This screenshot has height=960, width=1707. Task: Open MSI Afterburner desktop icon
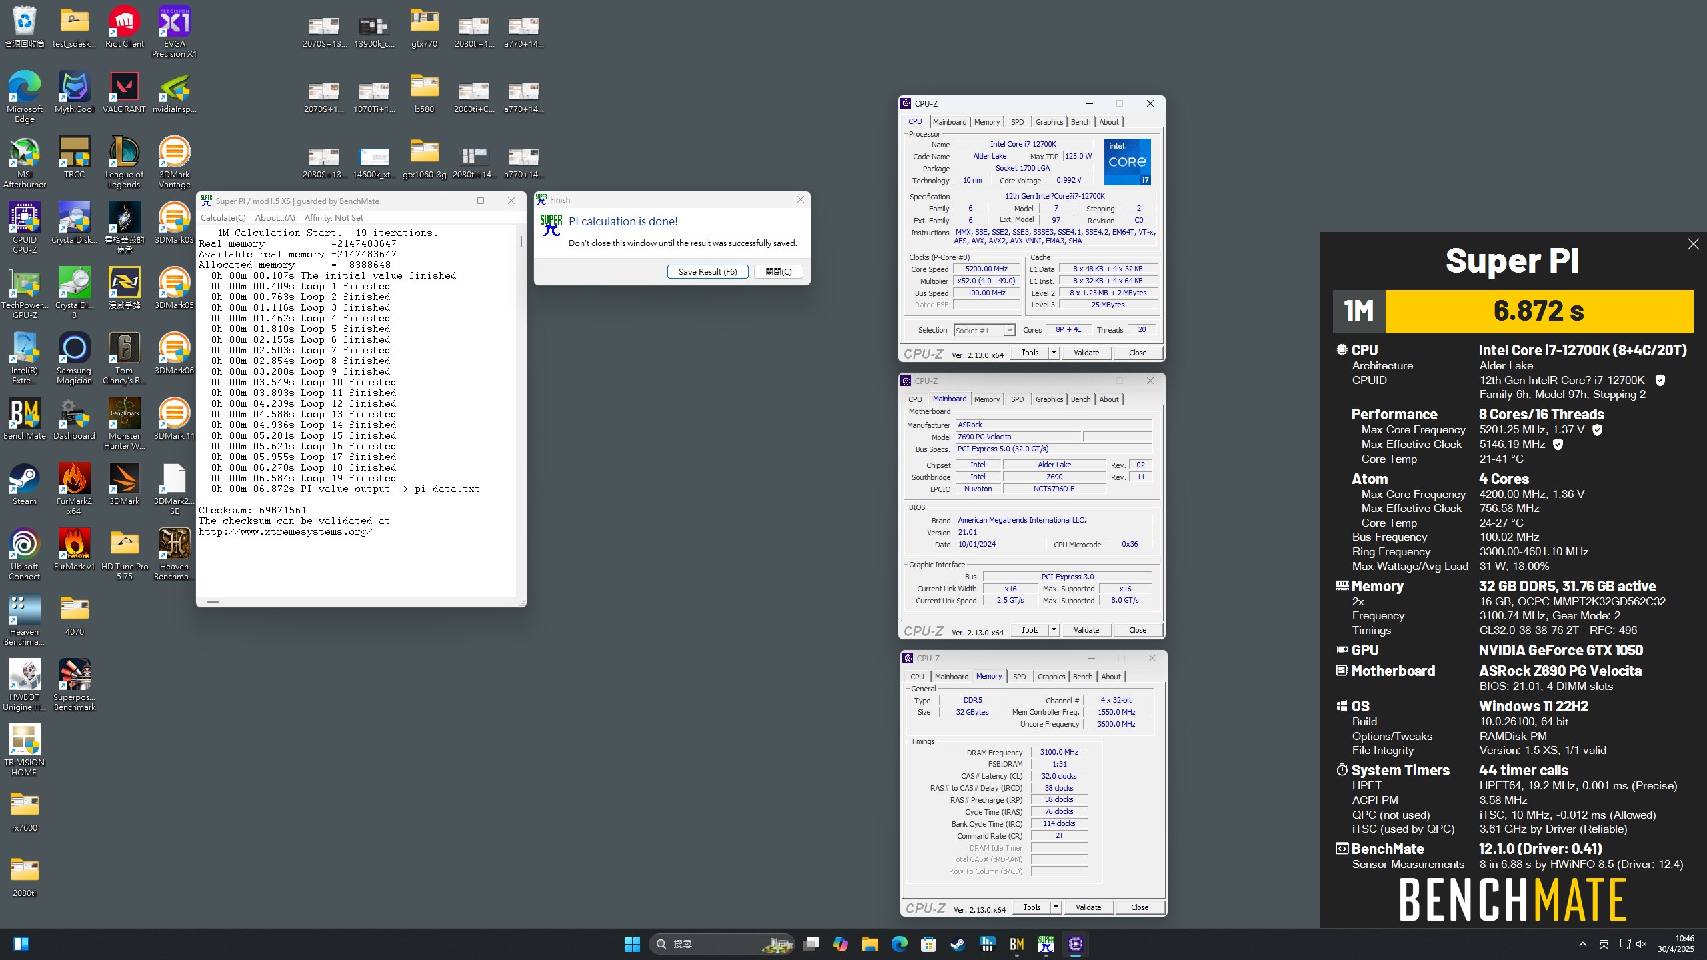pos(25,163)
